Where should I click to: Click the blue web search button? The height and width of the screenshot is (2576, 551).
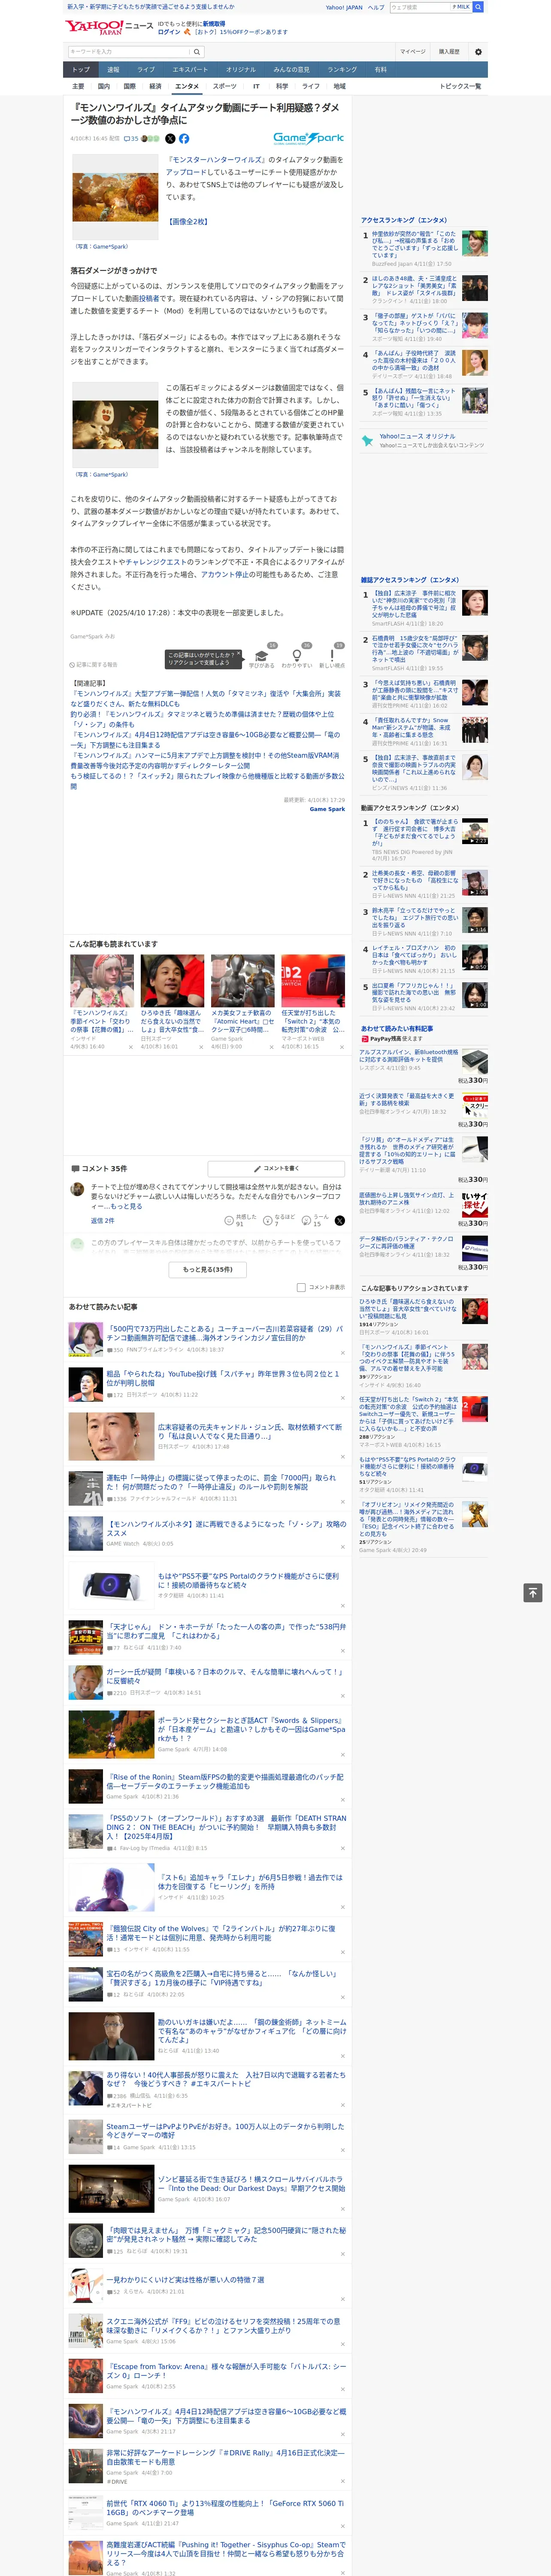pyautogui.click(x=478, y=7)
